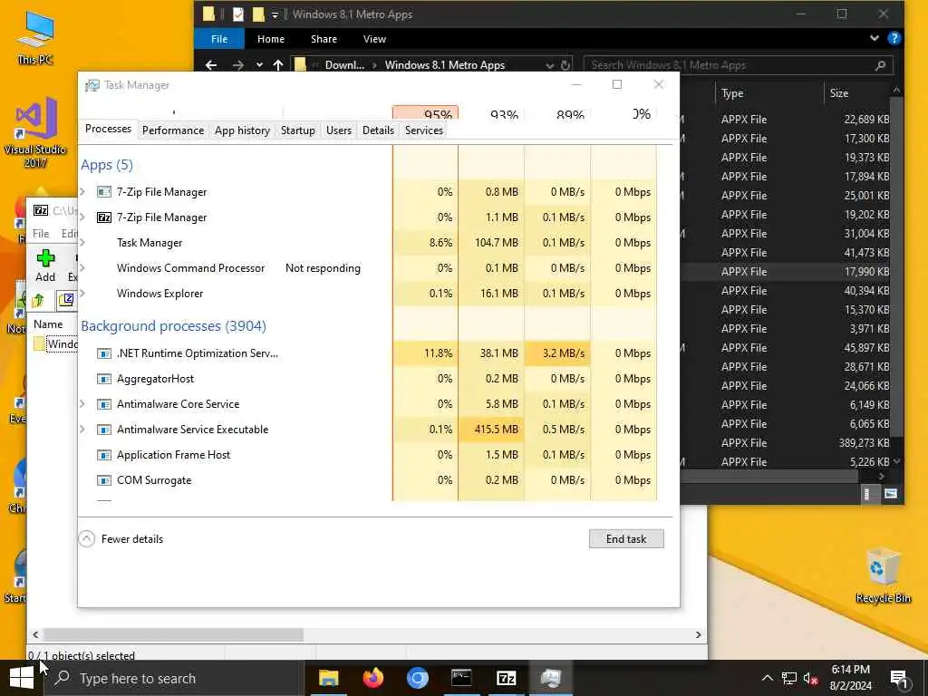Click the taskbar search box
The width and height of the screenshot is (928, 696).
[x=175, y=678]
